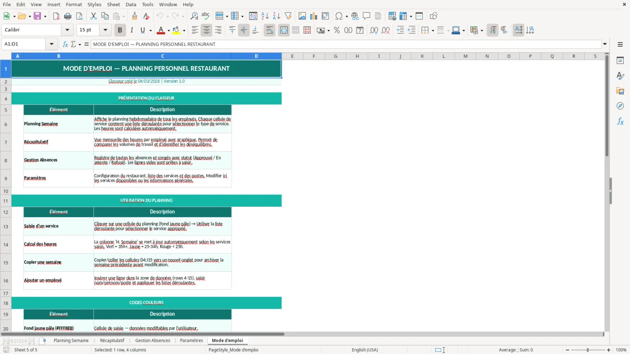The image size is (630, 354).
Task: Insert an image
Action: coord(302,16)
